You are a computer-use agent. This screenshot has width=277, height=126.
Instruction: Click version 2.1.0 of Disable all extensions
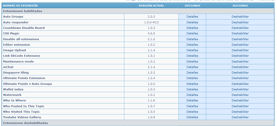[151, 39]
